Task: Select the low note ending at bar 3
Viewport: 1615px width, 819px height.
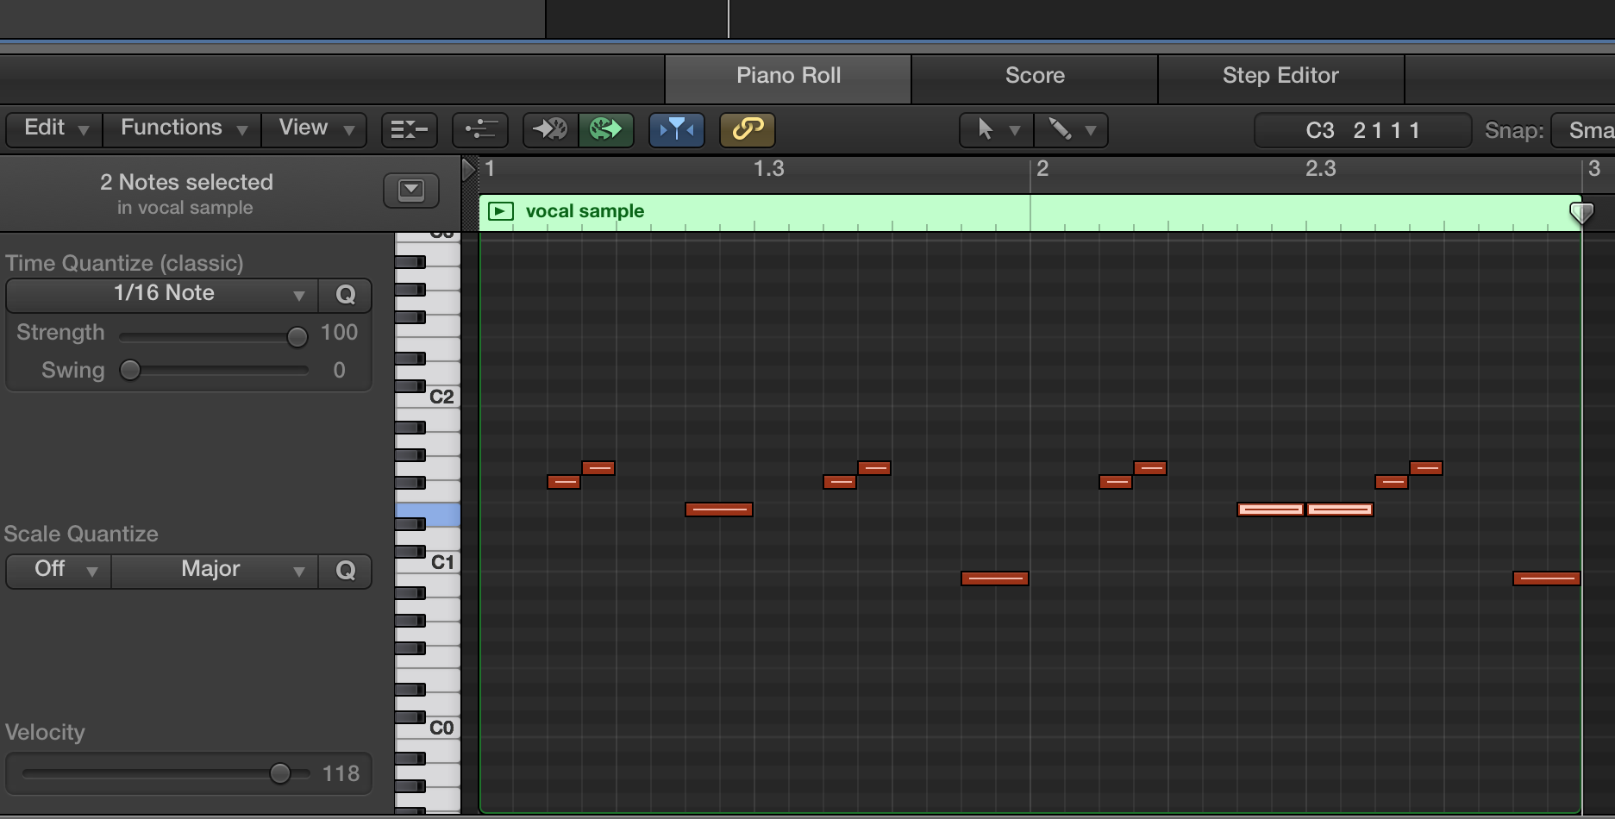Action: pos(1546,578)
